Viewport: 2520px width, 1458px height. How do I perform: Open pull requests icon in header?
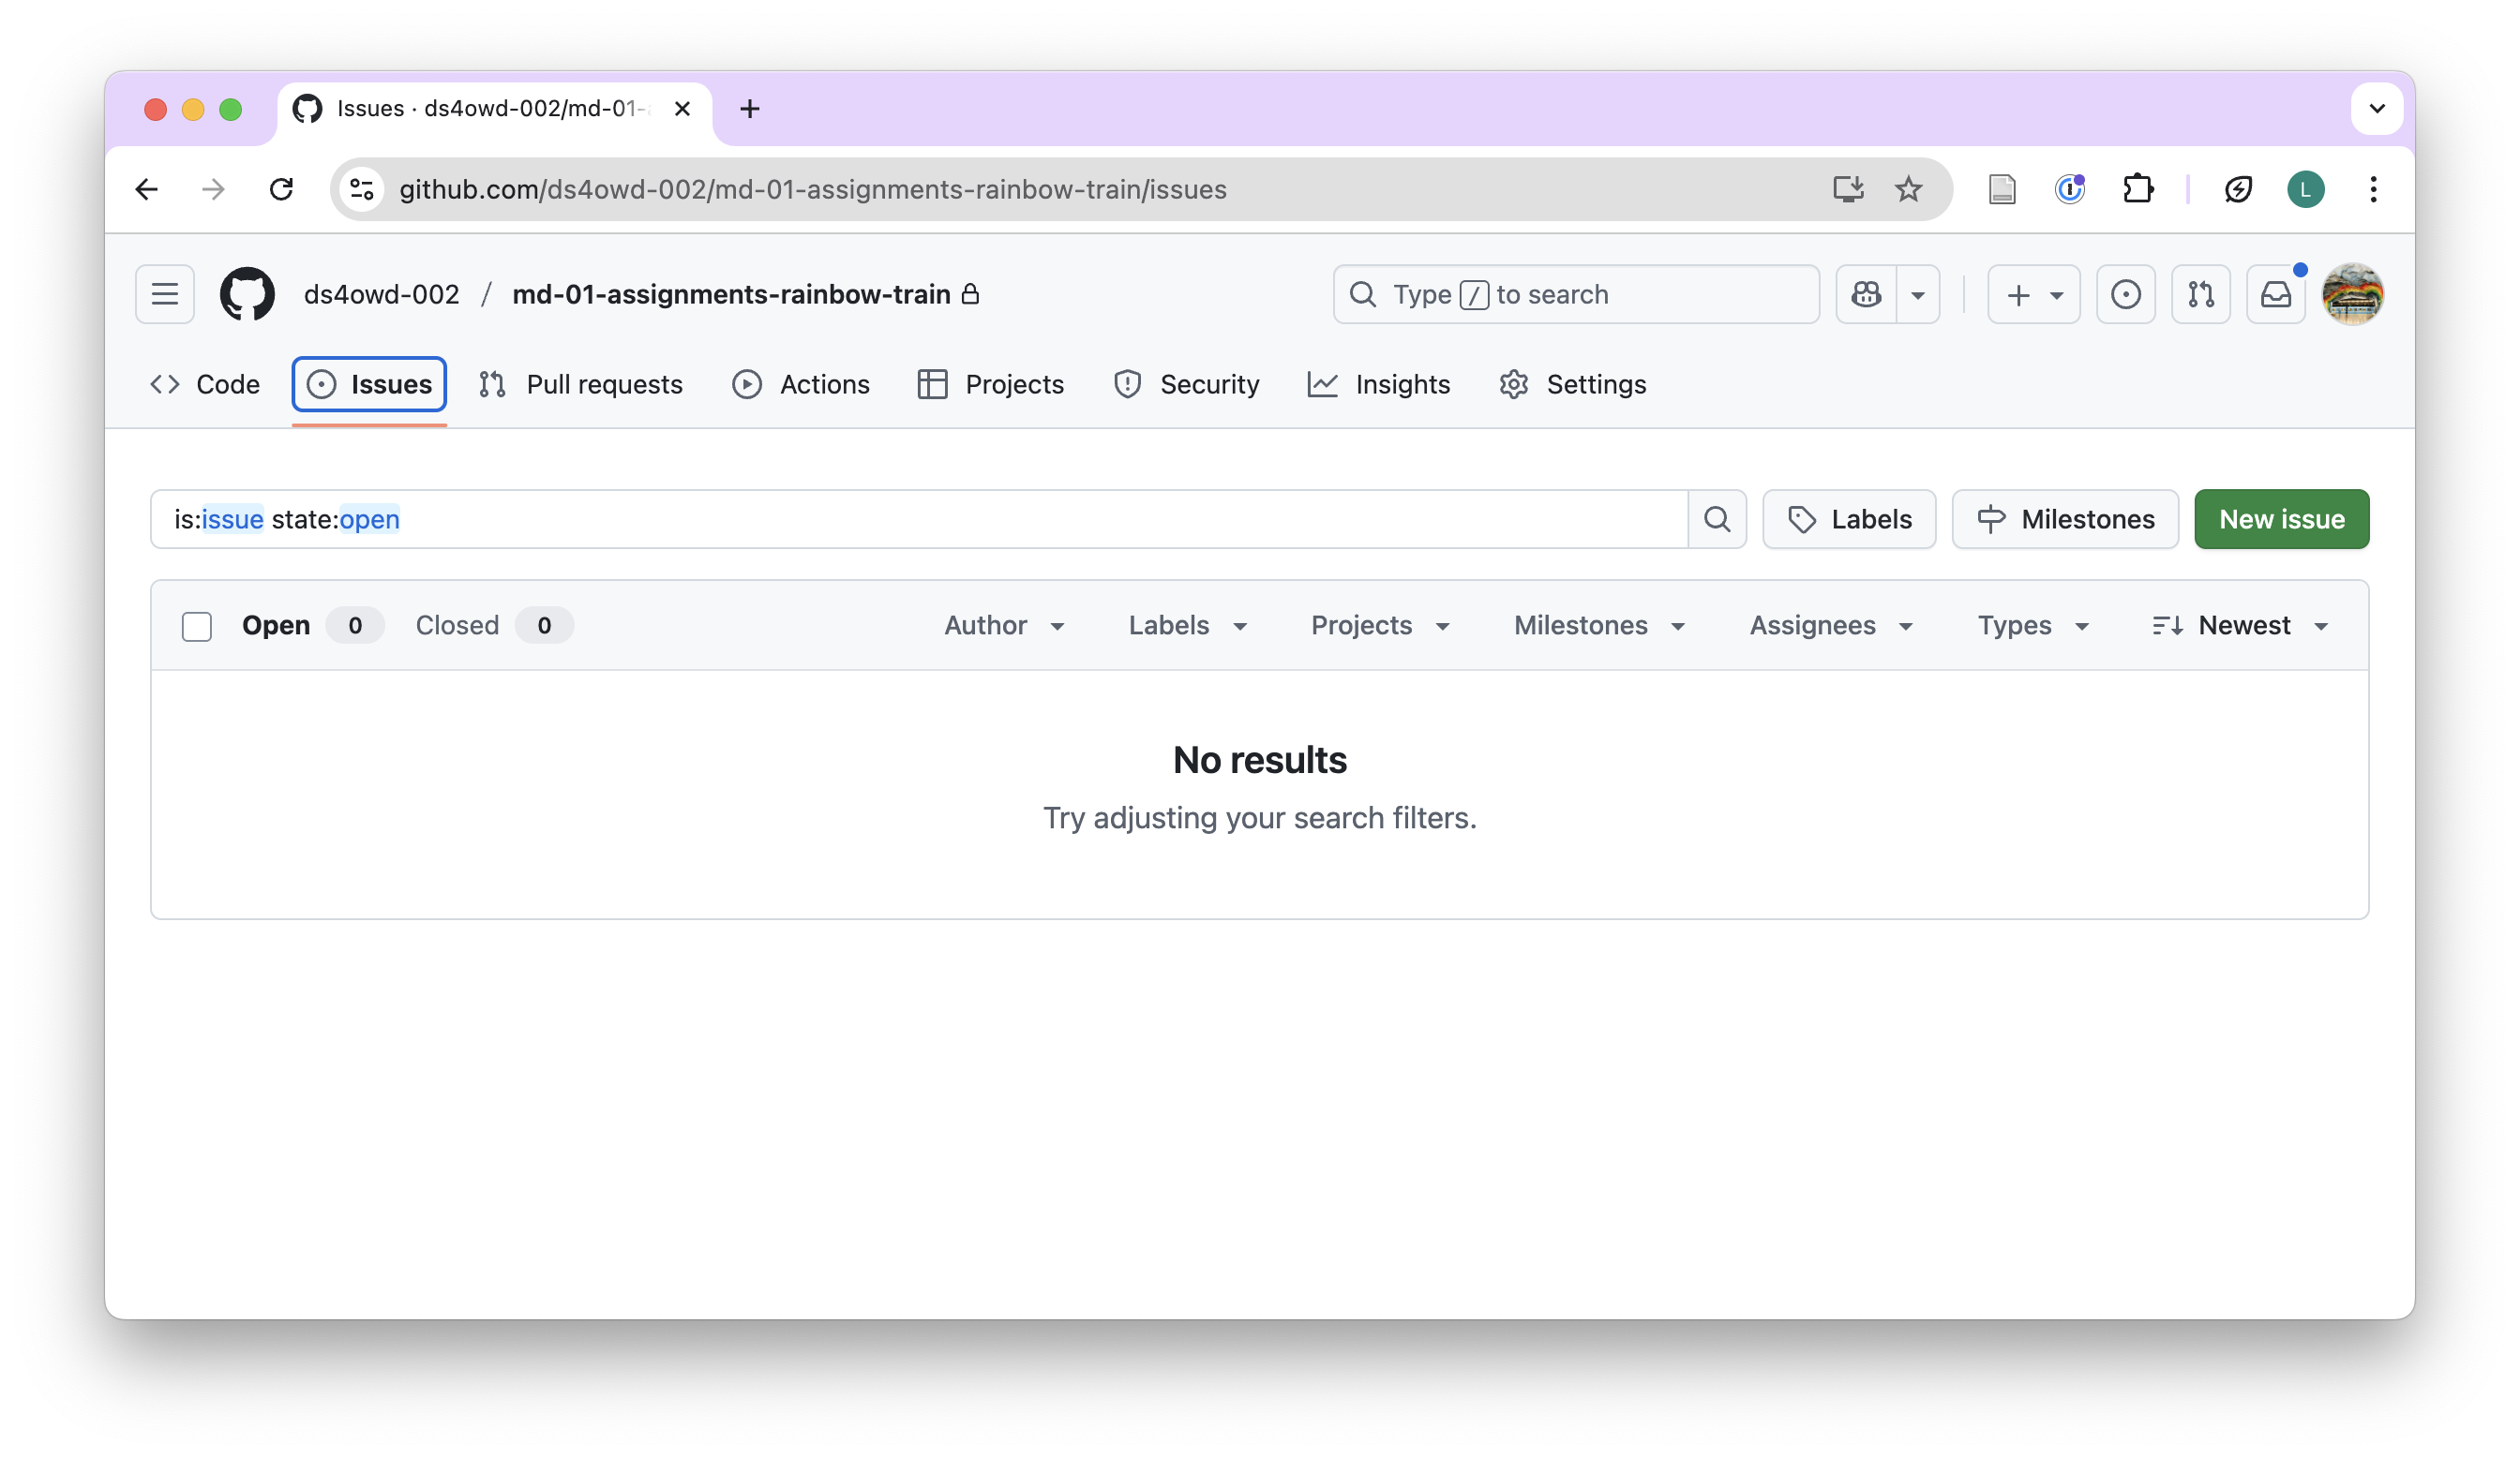tap(2200, 294)
